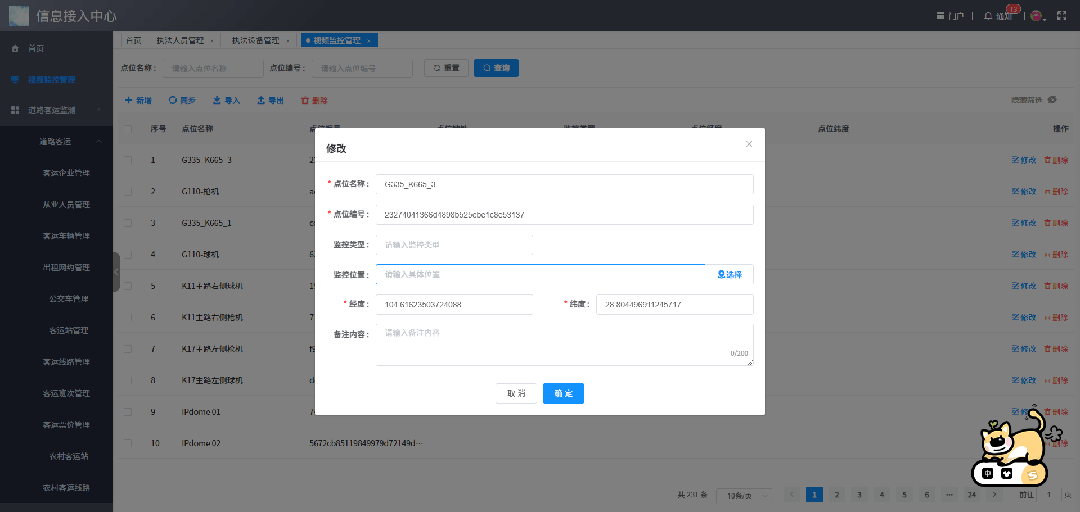Collapse the 道路客运监测 sidebar menu
The width and height of the screenshot is (1080, 512).
tap(99, 110)
